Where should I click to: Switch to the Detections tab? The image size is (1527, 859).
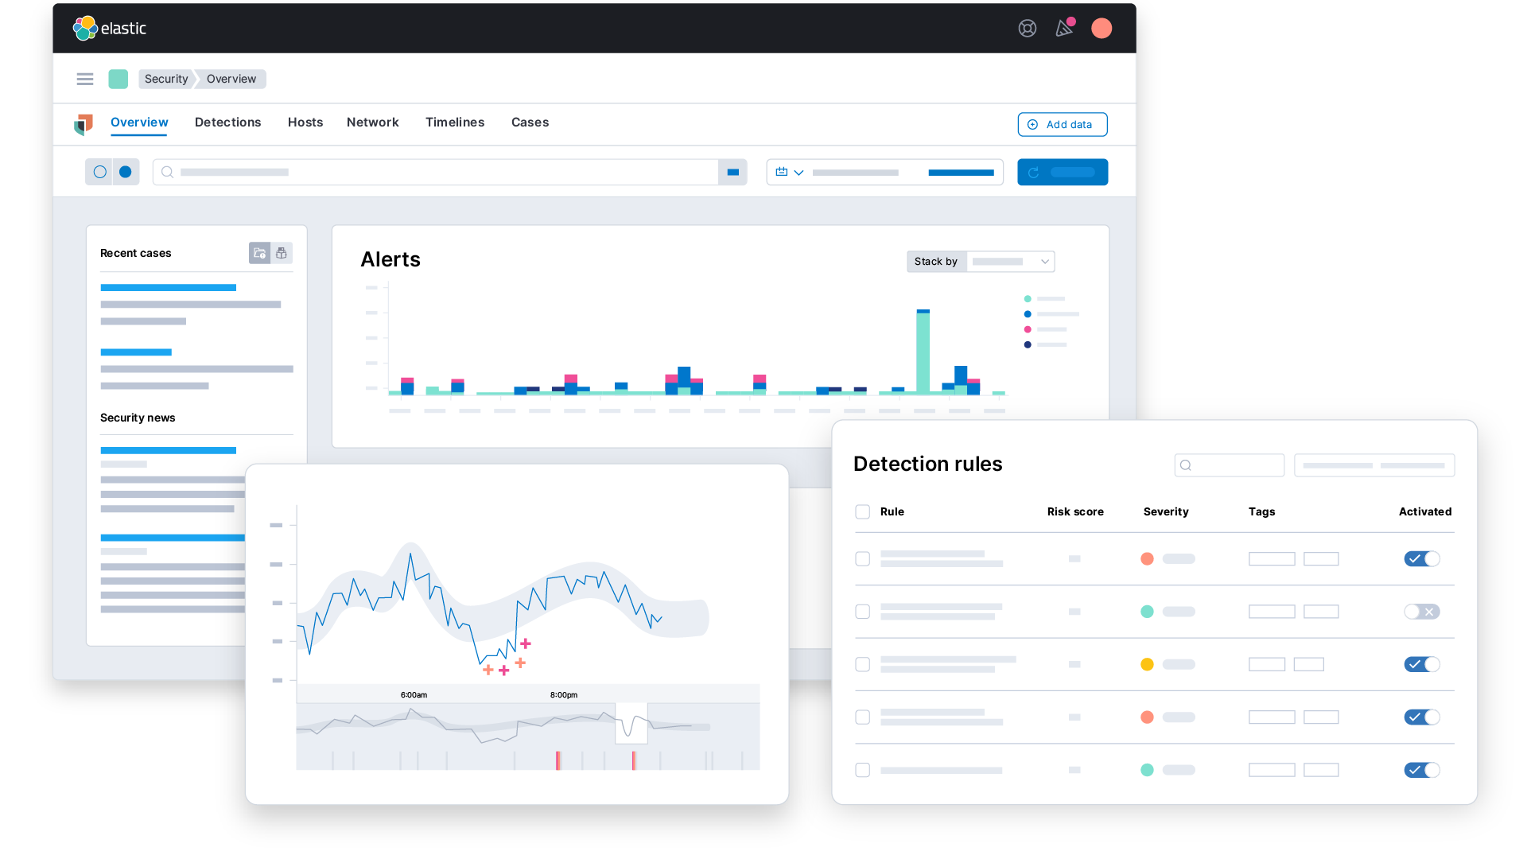[227, 122]
